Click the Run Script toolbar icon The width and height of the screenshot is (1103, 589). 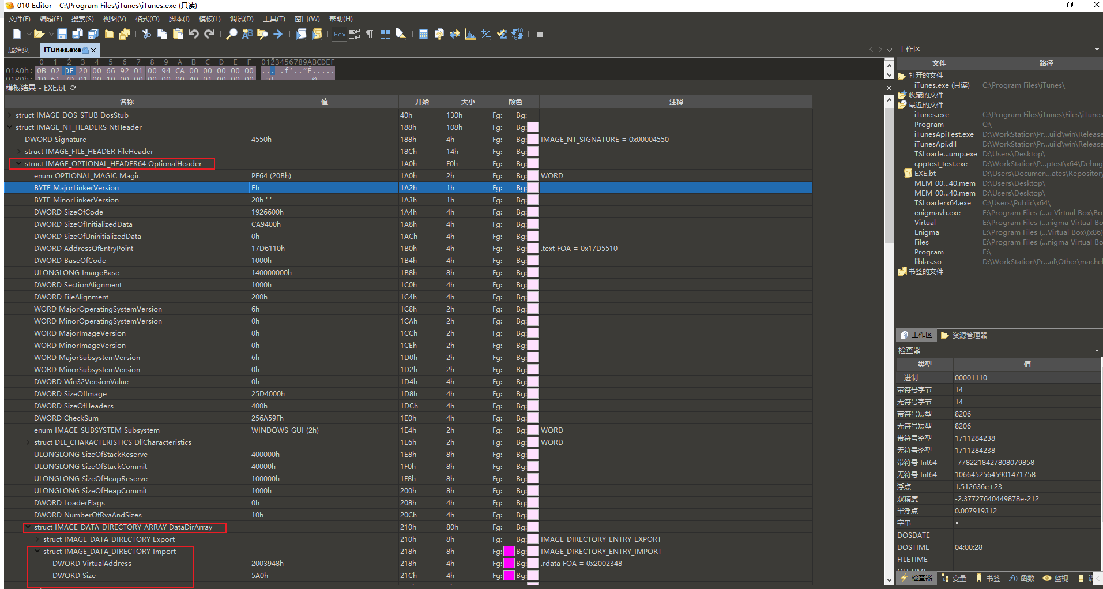(x=301, y=34)
